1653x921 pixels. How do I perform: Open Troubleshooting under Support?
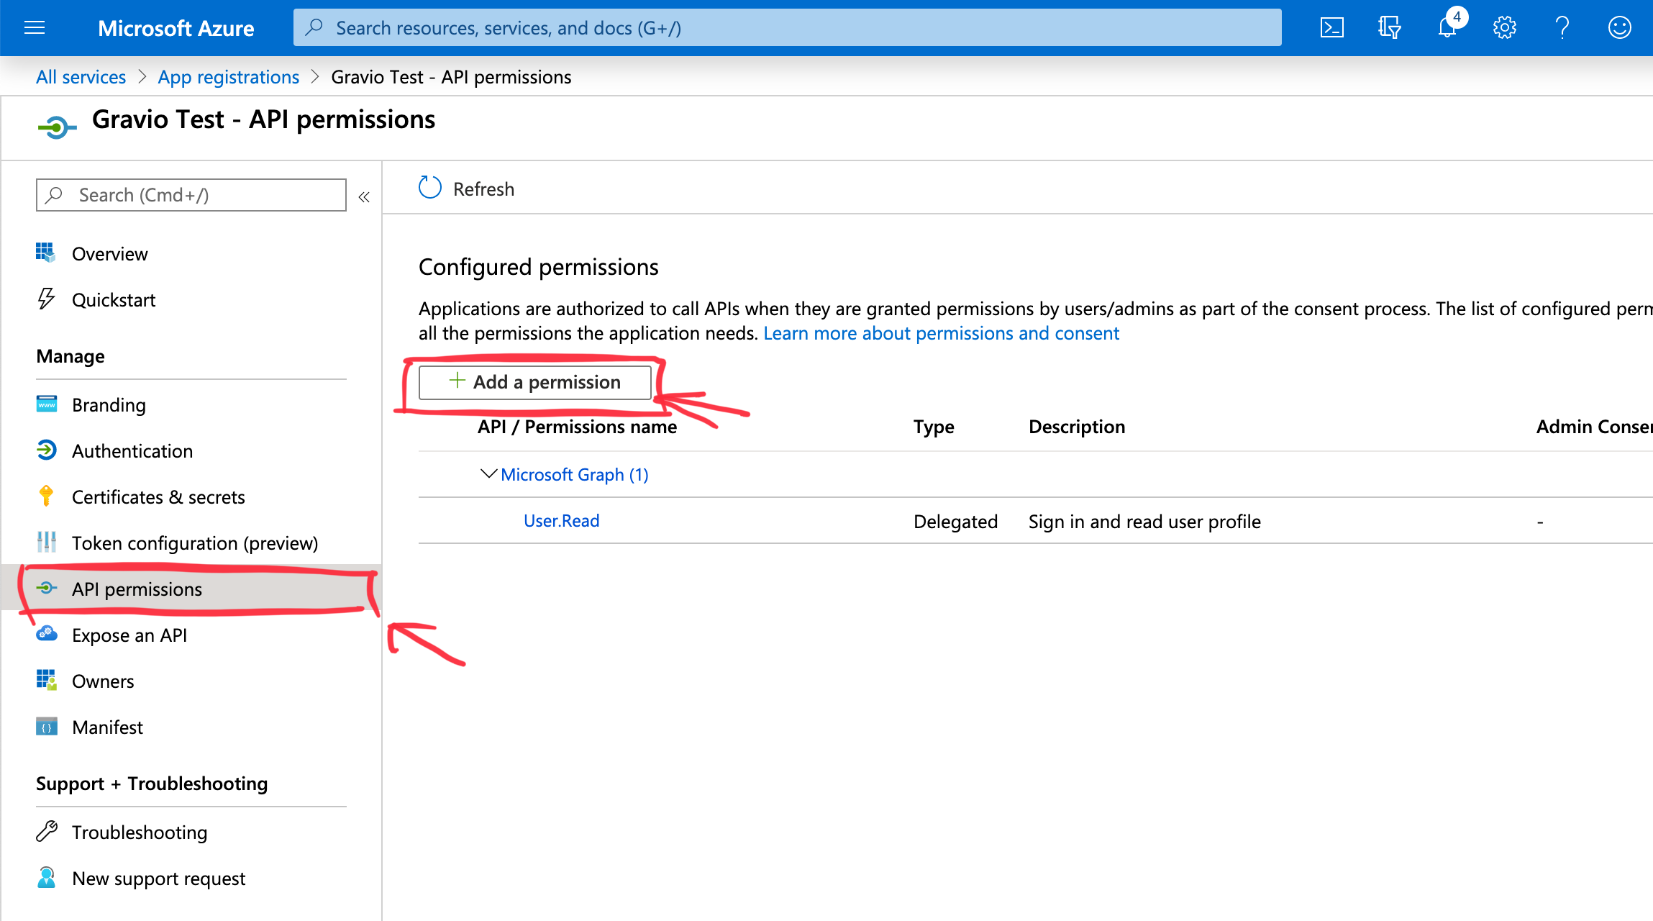[x=140, y=832]
